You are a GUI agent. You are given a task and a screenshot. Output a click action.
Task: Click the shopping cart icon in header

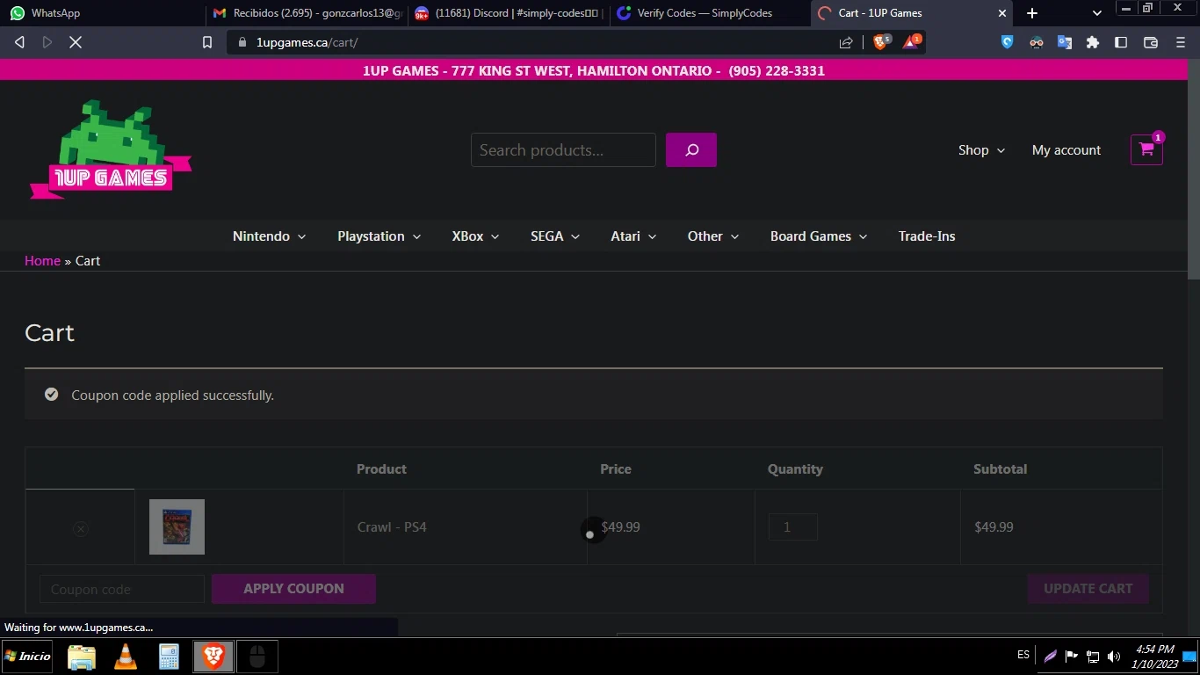[x=1146, y=149]
